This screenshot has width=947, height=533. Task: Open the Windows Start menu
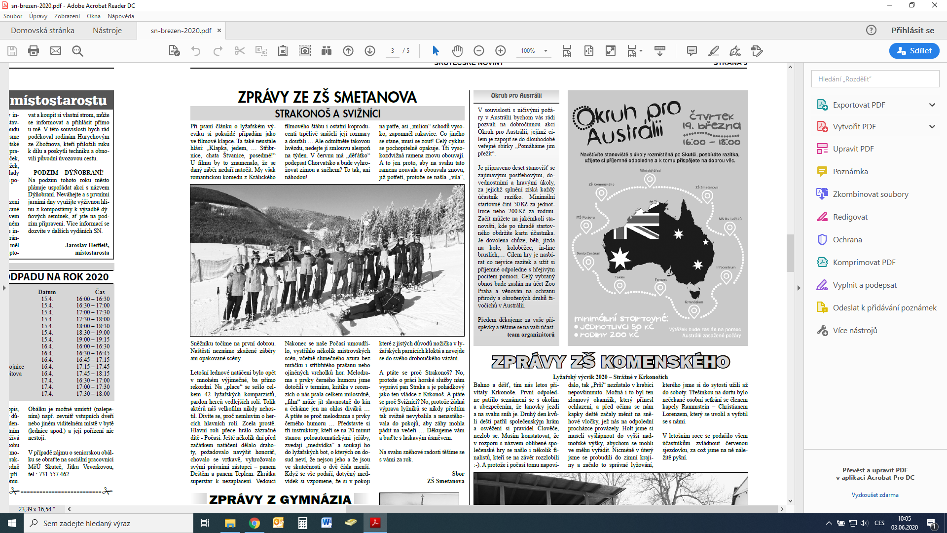point(12,523)
